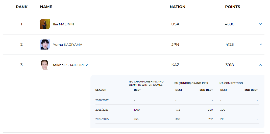
Task: Expand Ilia MALININ's points details chevron
Action: point(261,24)
